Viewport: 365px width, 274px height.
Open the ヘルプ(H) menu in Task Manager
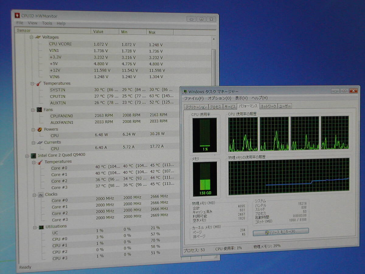[259, 98]
